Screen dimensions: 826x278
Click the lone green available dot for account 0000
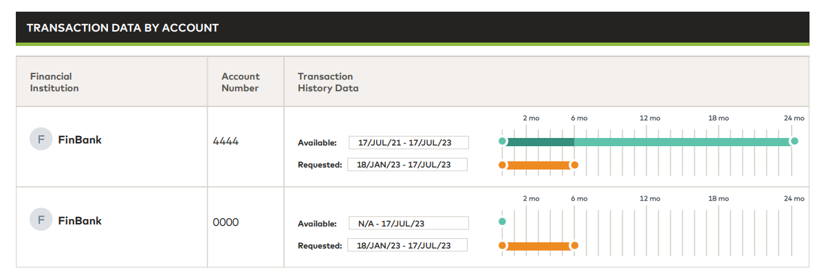(502, 222)
